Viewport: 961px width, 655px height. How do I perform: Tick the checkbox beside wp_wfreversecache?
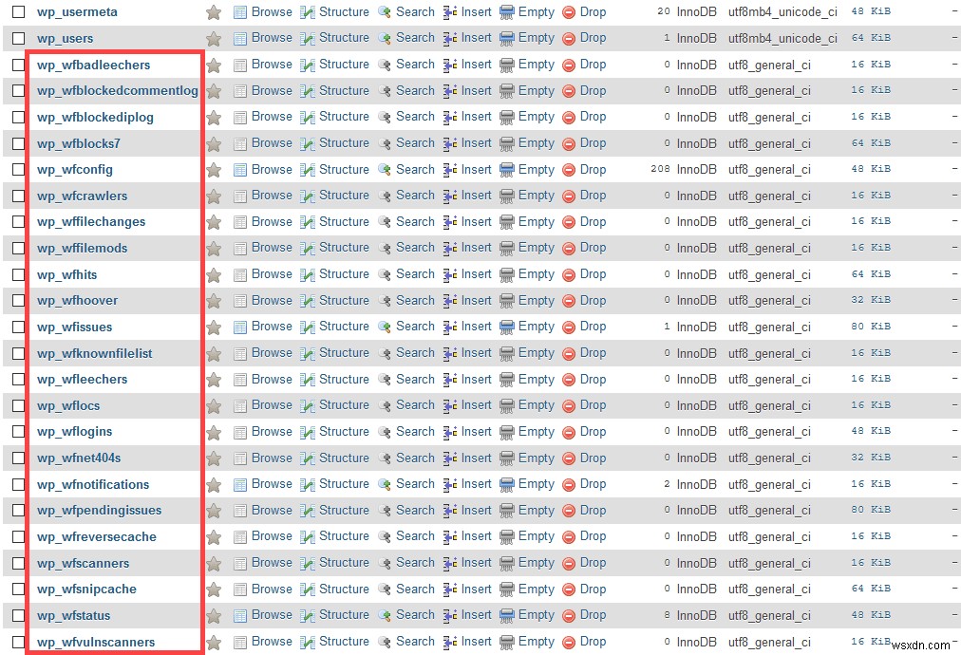tap(16, 536)
